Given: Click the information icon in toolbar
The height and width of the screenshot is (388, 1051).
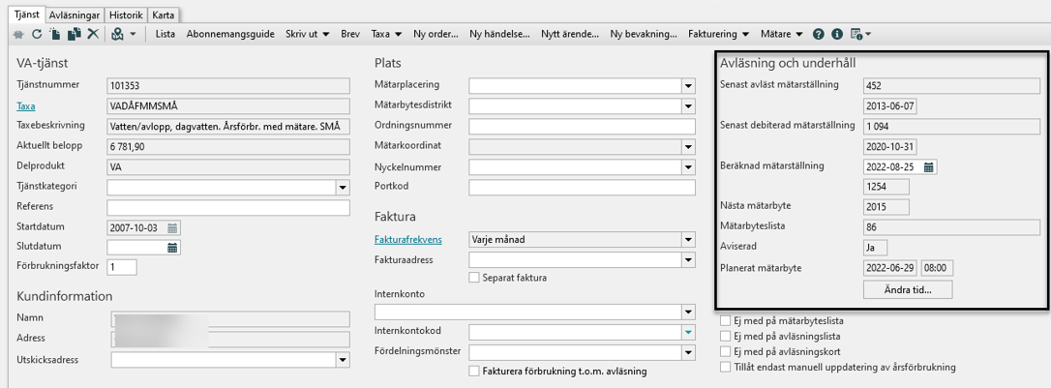Looking at the screenshot, I should [x=837, y=34].
